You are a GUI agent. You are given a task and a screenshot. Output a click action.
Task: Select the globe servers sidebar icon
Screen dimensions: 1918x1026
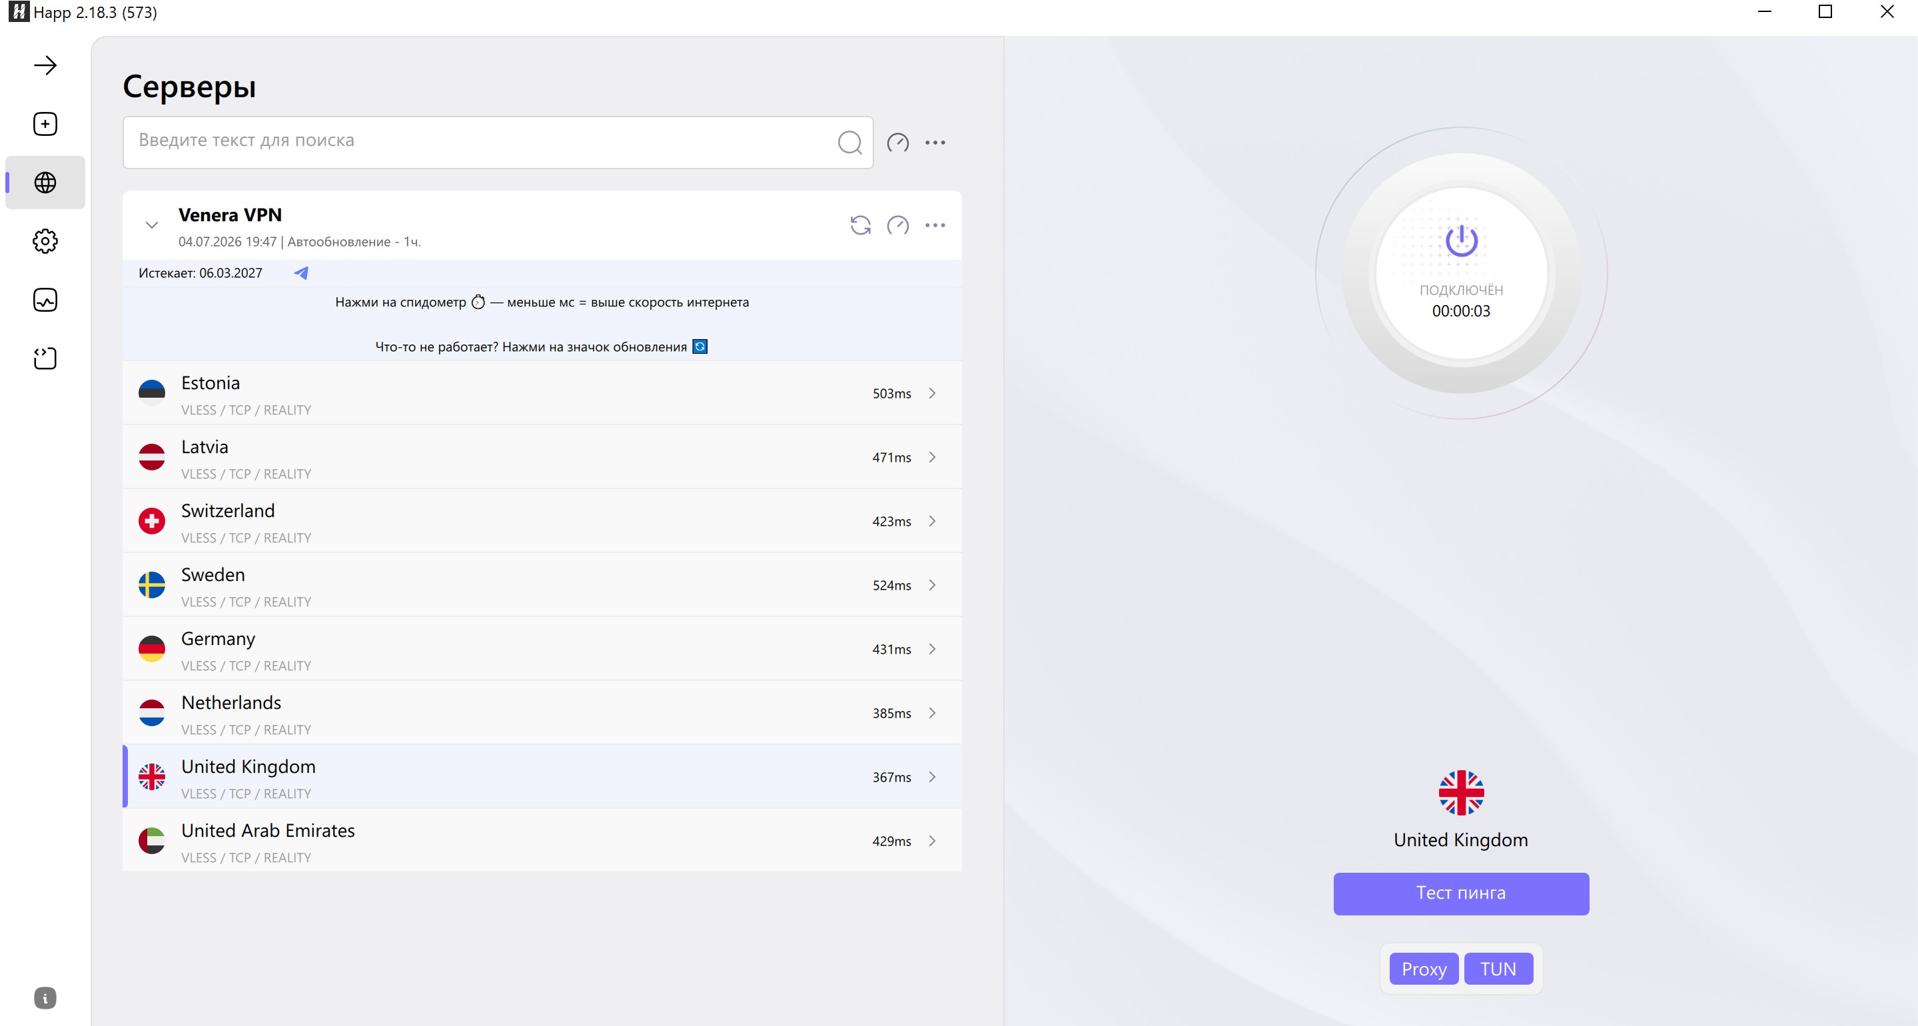45,183
